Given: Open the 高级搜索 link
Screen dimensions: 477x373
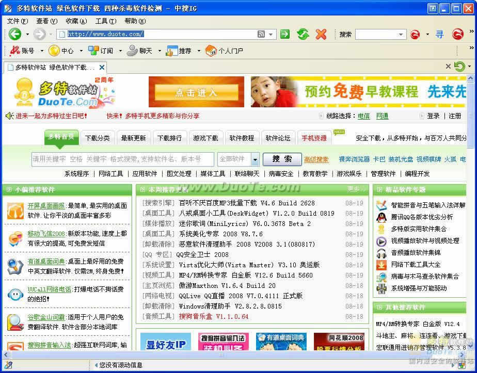Looking at the screenshot, I should coord(316,159).
